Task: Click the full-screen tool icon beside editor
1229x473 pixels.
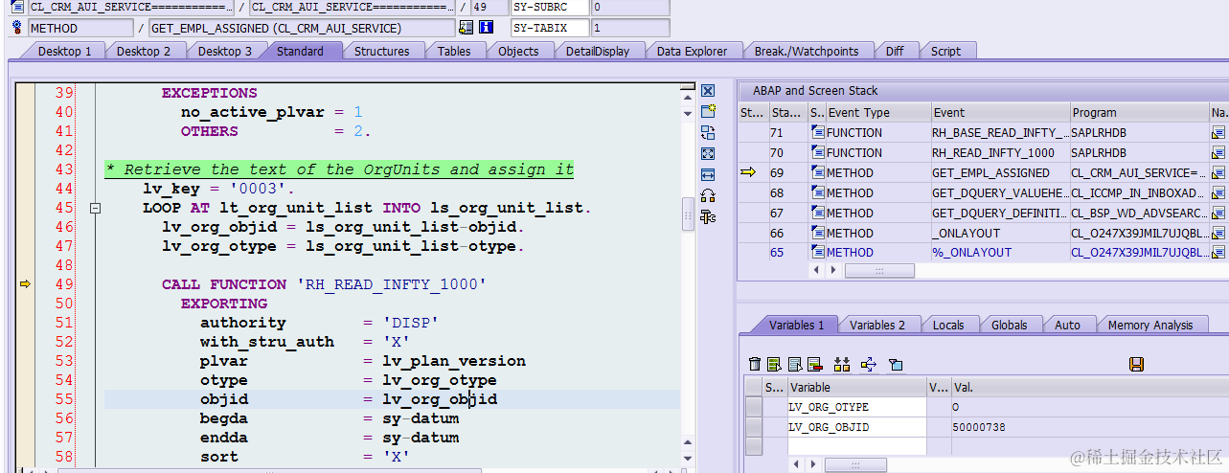Action: (x=708, y=153)
